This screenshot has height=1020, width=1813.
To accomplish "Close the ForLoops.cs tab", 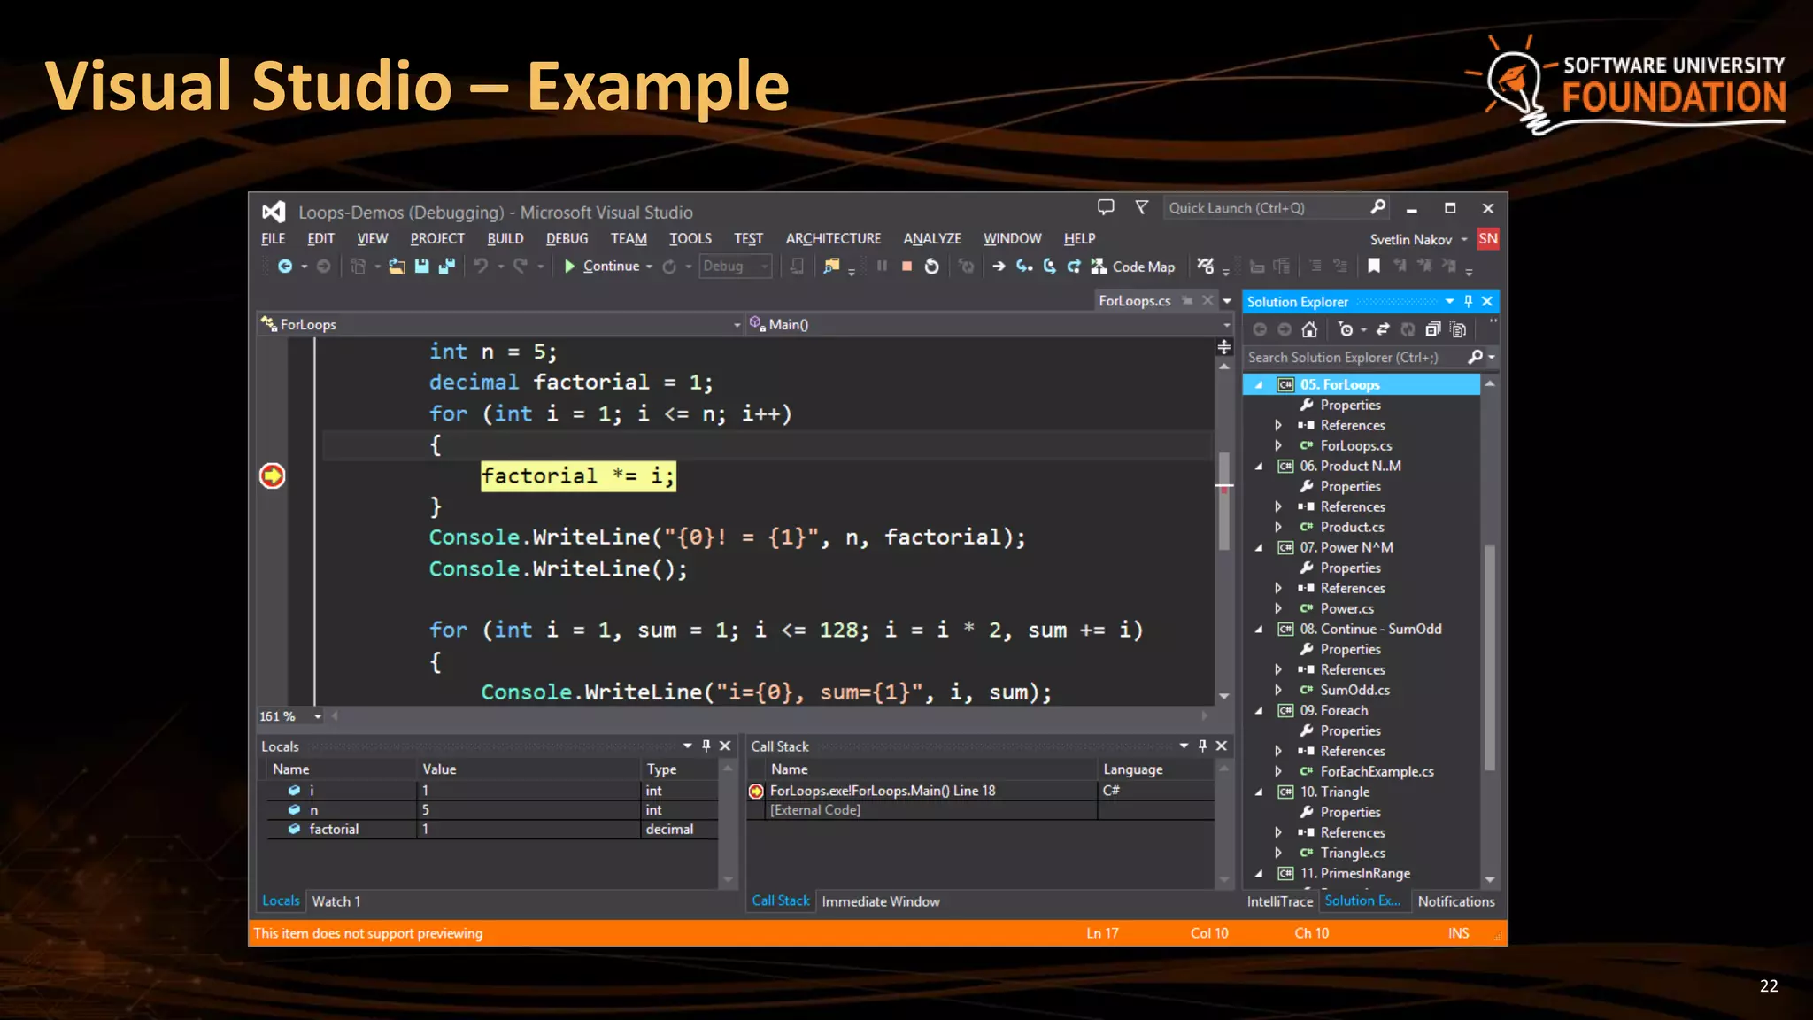I will [1207, 301].
